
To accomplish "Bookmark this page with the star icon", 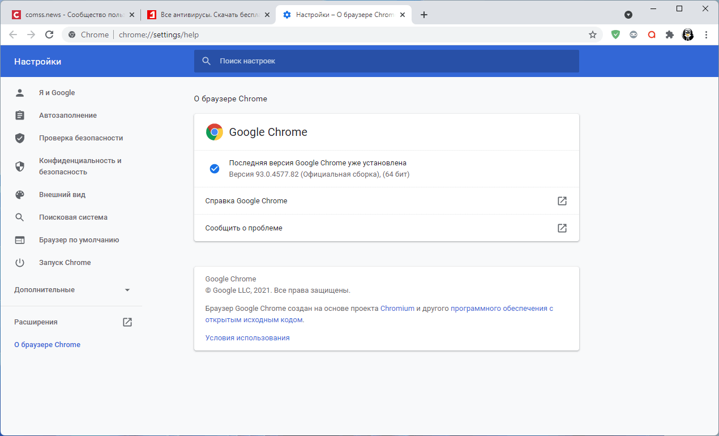I will coord(593,35).
